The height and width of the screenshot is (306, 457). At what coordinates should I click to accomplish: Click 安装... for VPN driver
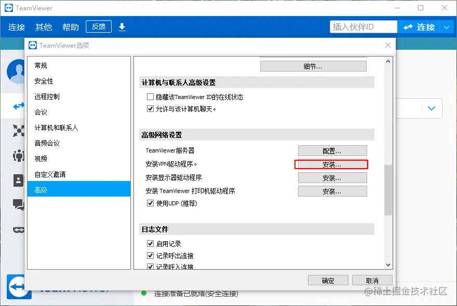click(331, 164)
